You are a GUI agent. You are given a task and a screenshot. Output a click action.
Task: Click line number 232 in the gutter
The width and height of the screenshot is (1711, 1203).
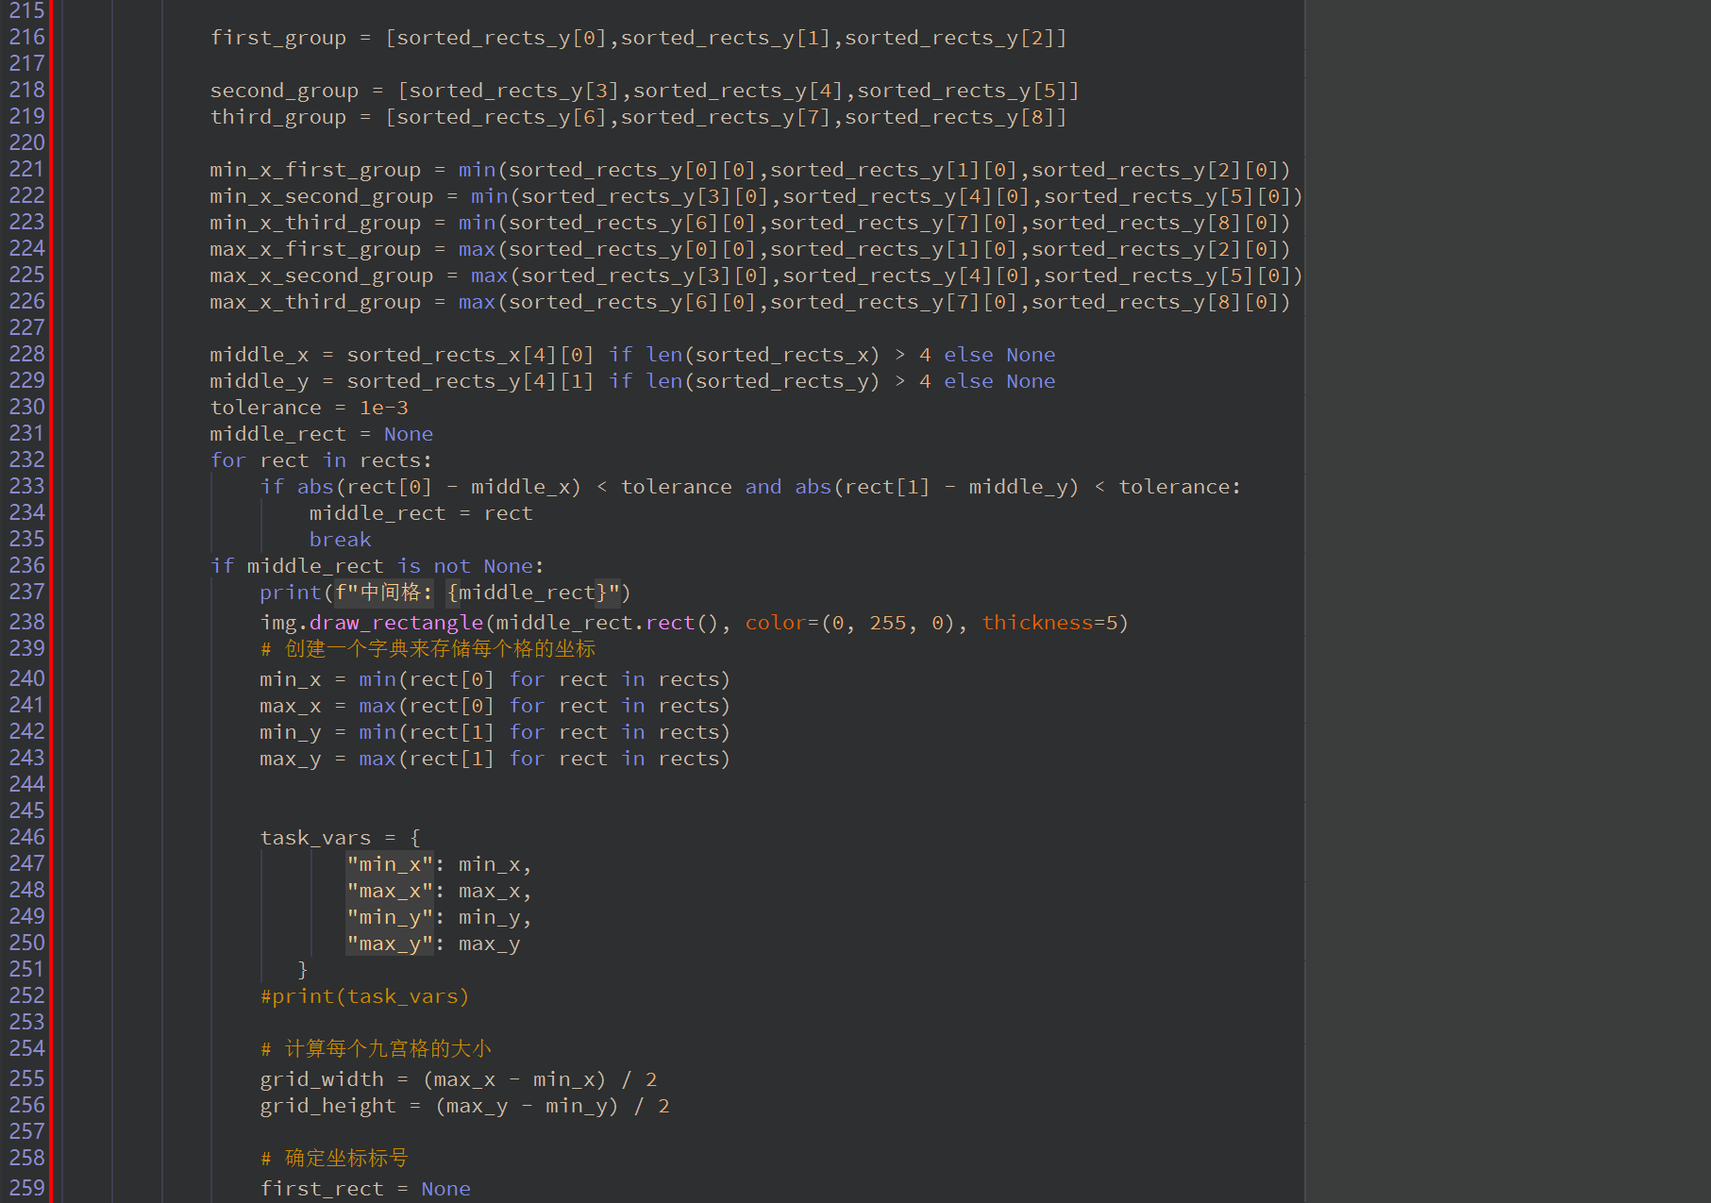[x=26, y=460]
